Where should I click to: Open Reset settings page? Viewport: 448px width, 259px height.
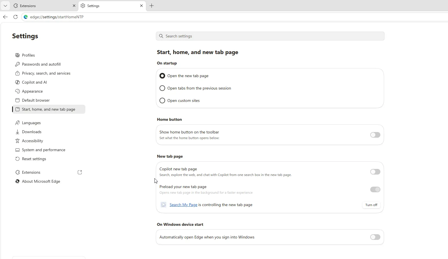48,159
